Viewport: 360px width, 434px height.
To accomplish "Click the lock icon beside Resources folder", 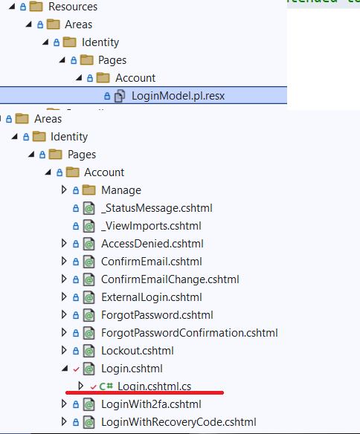I will click(23, 7).
